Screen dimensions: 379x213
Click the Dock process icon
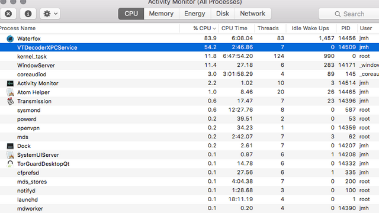tap(10, 146)
